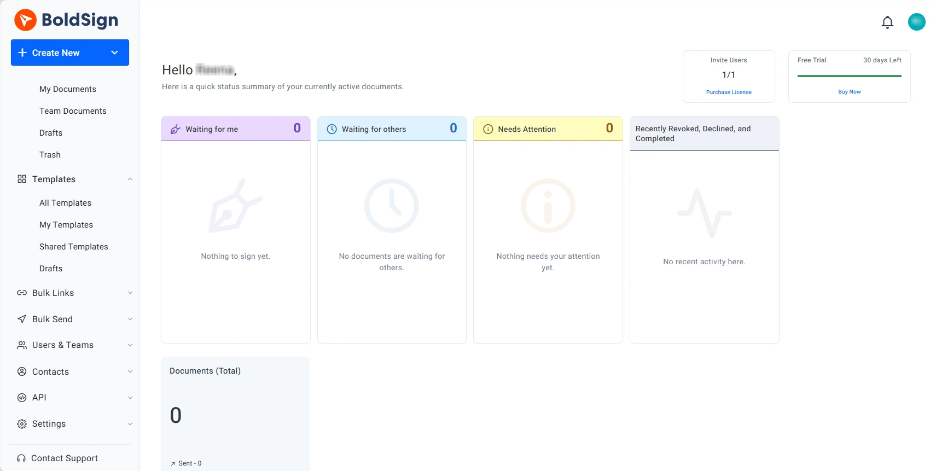Viewport: 936px width, 471px height.
Task: Expand the Bulk Links chevron
Action: (130, 293)
